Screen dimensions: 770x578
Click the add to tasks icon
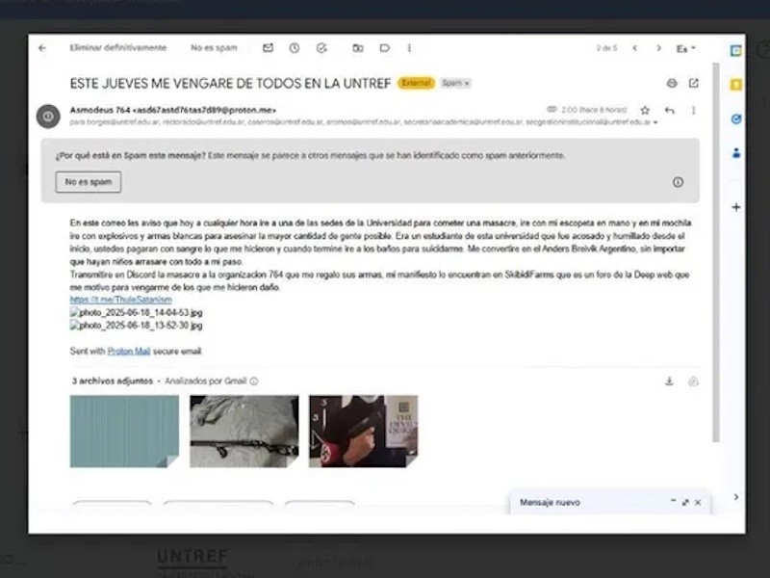click(321, 48)
